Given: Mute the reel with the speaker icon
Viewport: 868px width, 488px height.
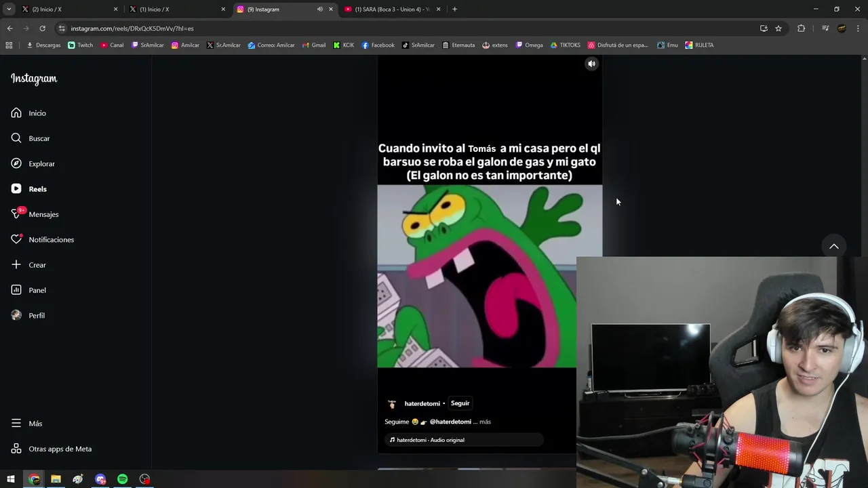Looking at the screenshot, I should pyautogui.click(x=591, y=64).
